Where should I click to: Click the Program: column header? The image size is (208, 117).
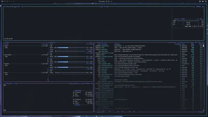[x=104, y=44]
